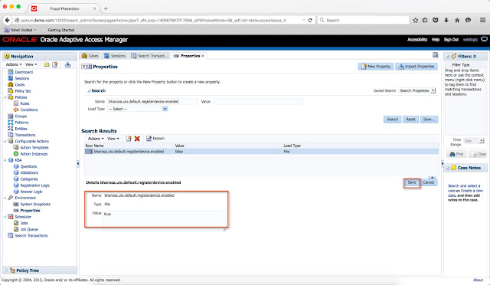Collapse the Configurable Actions node
The width and height of the screenshot is (490, 285).
tap(5, 141)
